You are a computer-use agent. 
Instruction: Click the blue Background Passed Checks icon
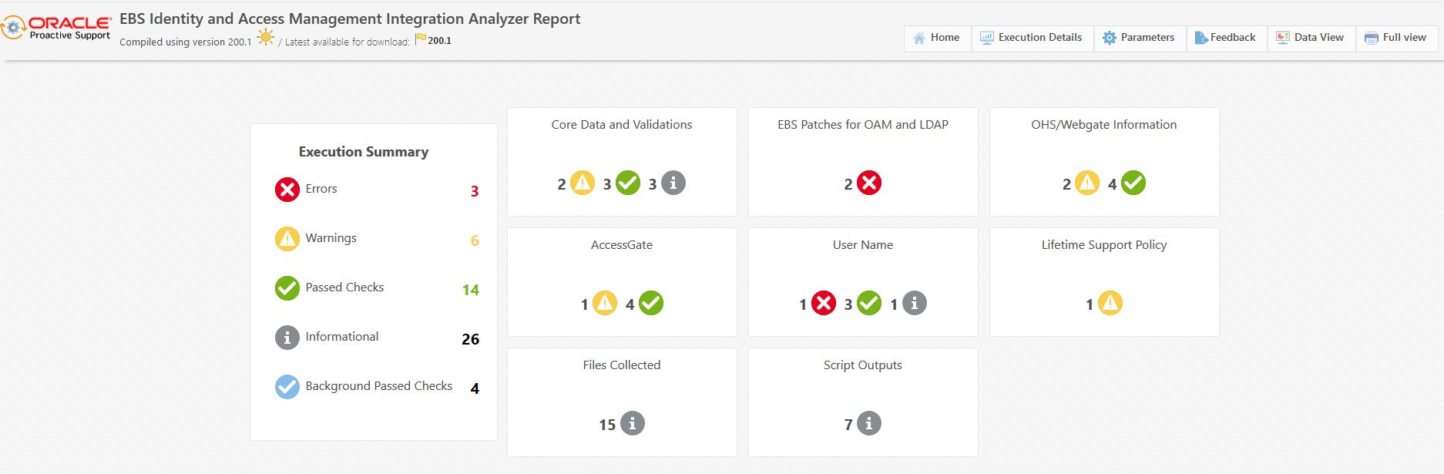pos(287,387)
